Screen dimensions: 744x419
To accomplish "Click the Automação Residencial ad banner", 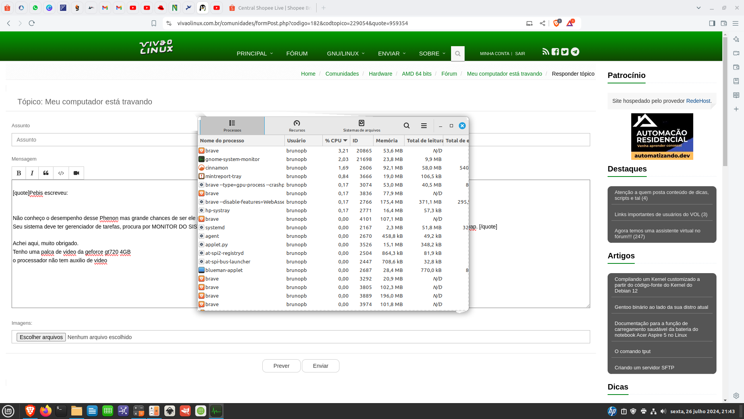I will pyautogui.click(x=662, y=137).
